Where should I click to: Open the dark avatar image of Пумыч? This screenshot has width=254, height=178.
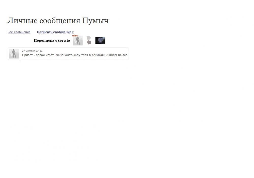100,40
